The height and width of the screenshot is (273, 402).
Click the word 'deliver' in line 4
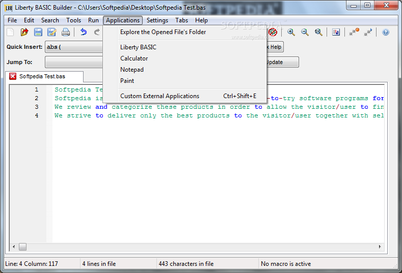pyautogui.click(x=122, y=115)
